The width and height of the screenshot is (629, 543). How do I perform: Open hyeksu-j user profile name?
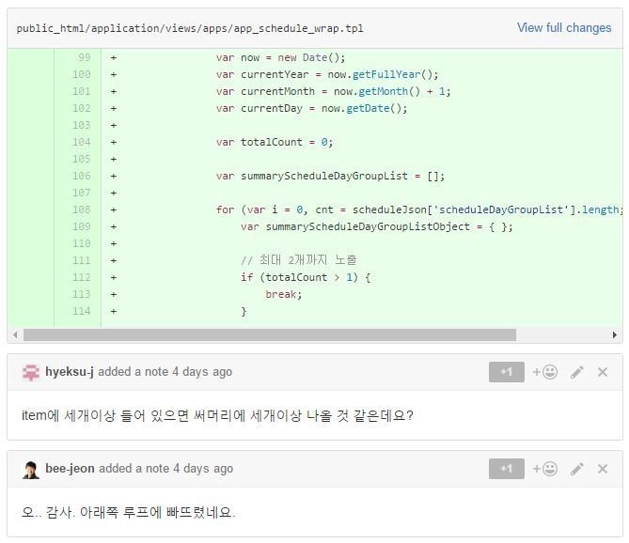[70, 371]
